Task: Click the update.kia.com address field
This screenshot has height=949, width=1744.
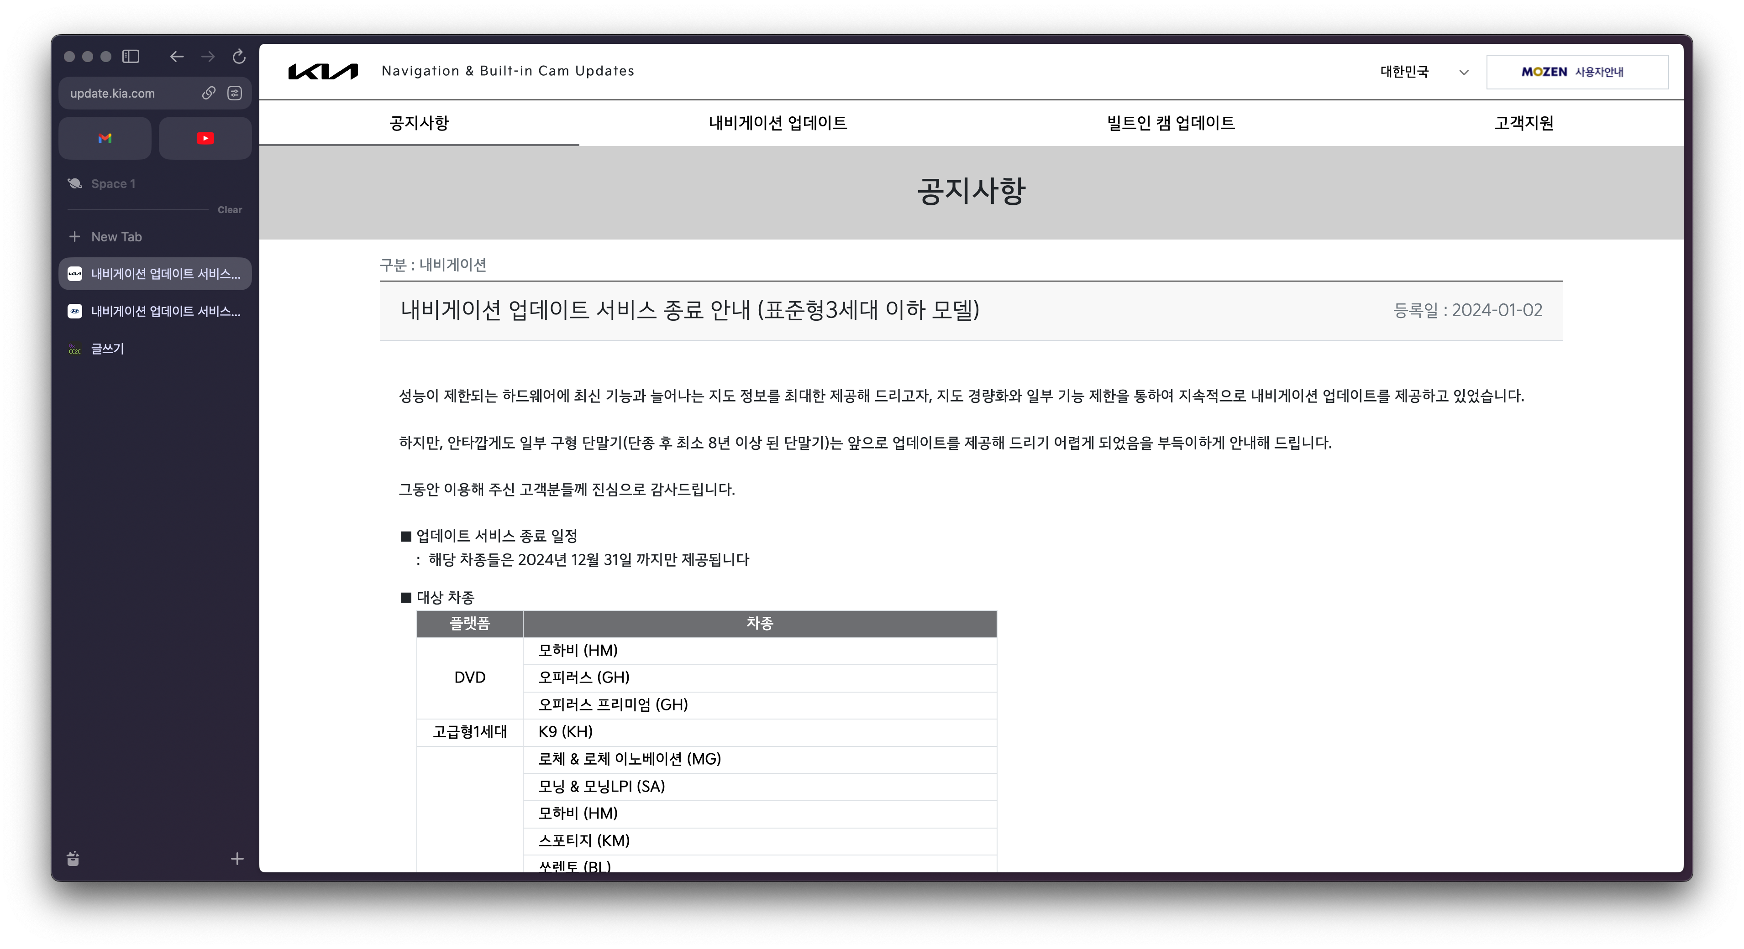Action: point(129,94)
